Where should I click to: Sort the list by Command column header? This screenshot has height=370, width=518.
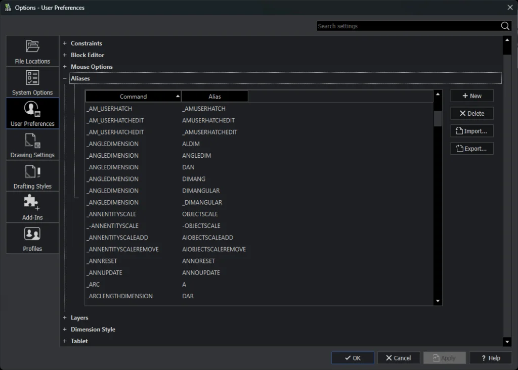(133, 97)
